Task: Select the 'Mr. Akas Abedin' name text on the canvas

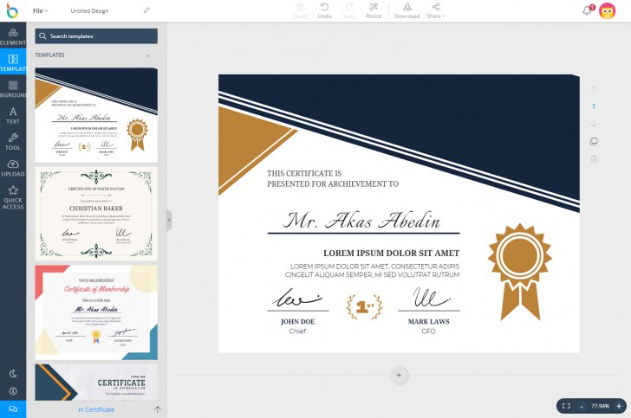Action: click(361, 221)
